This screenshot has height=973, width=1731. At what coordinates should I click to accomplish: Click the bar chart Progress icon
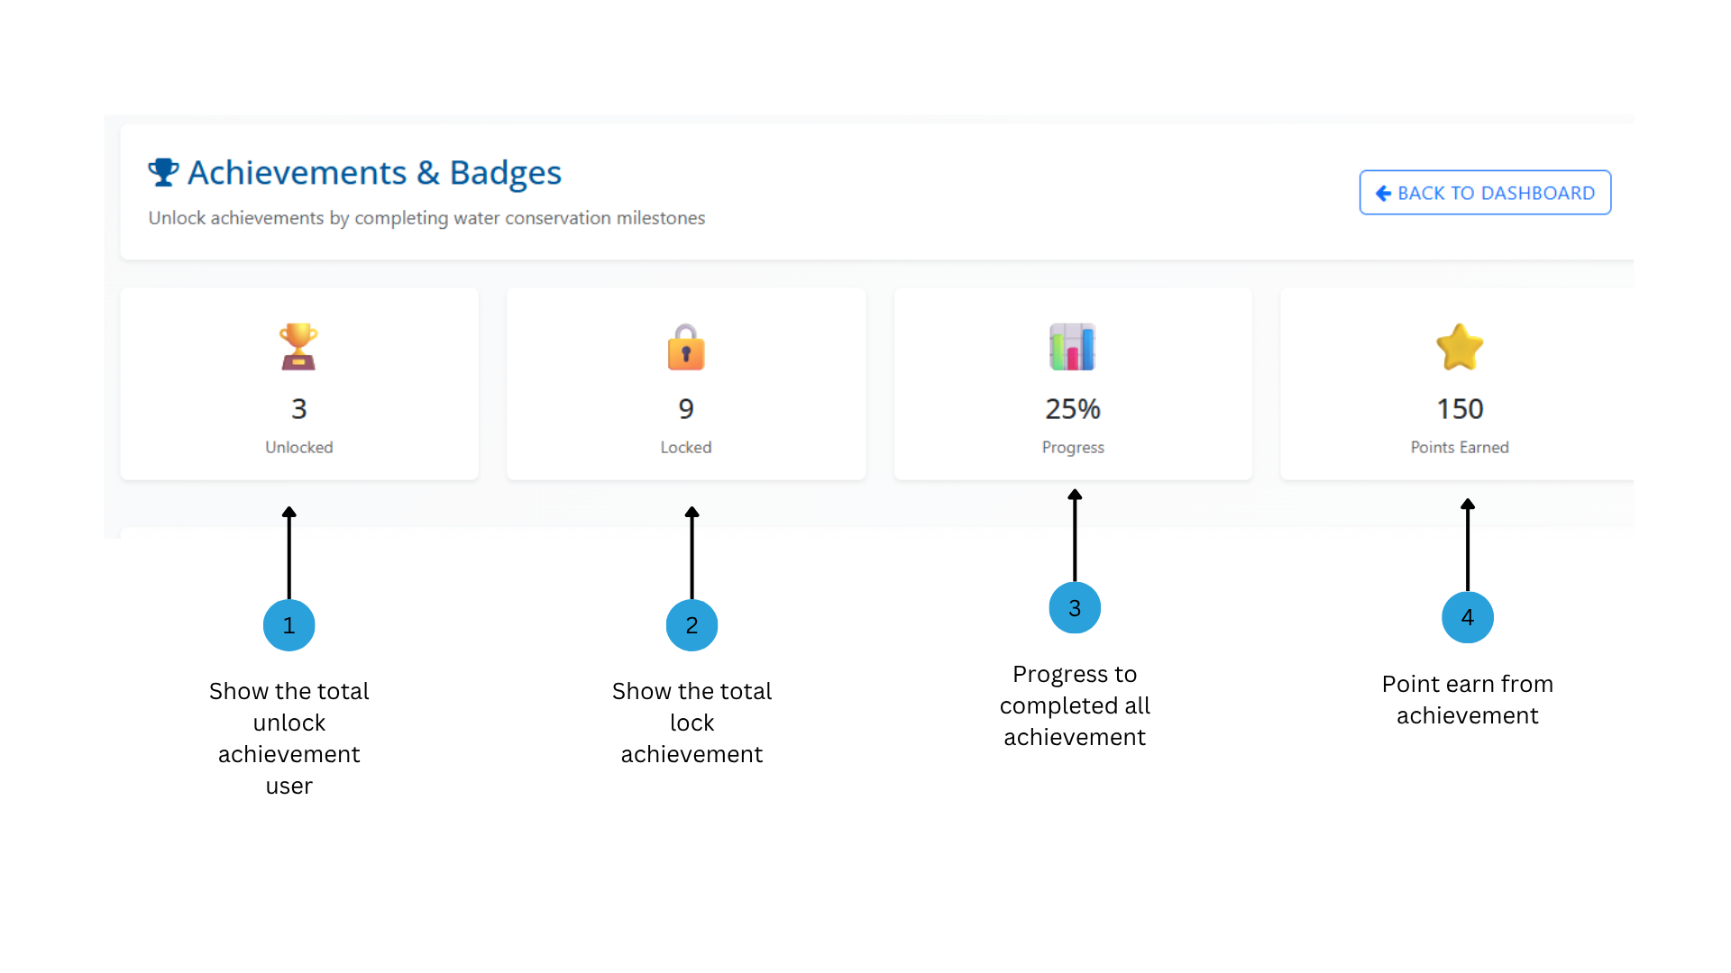(1073, 347)
